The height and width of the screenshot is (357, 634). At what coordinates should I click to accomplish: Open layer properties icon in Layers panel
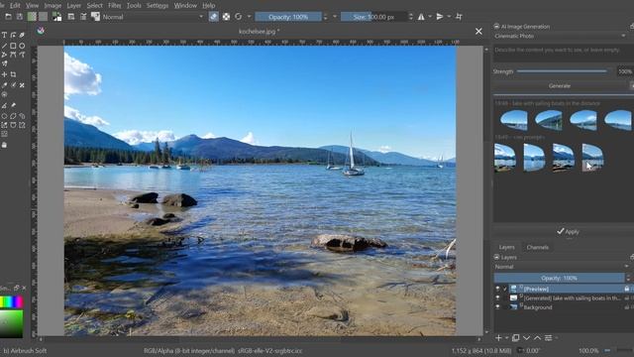pyautogui.click(x=548, y=337)
